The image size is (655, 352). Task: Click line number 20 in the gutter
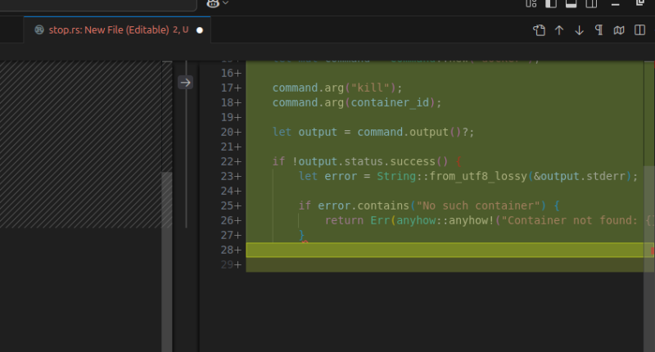point(230,132)
